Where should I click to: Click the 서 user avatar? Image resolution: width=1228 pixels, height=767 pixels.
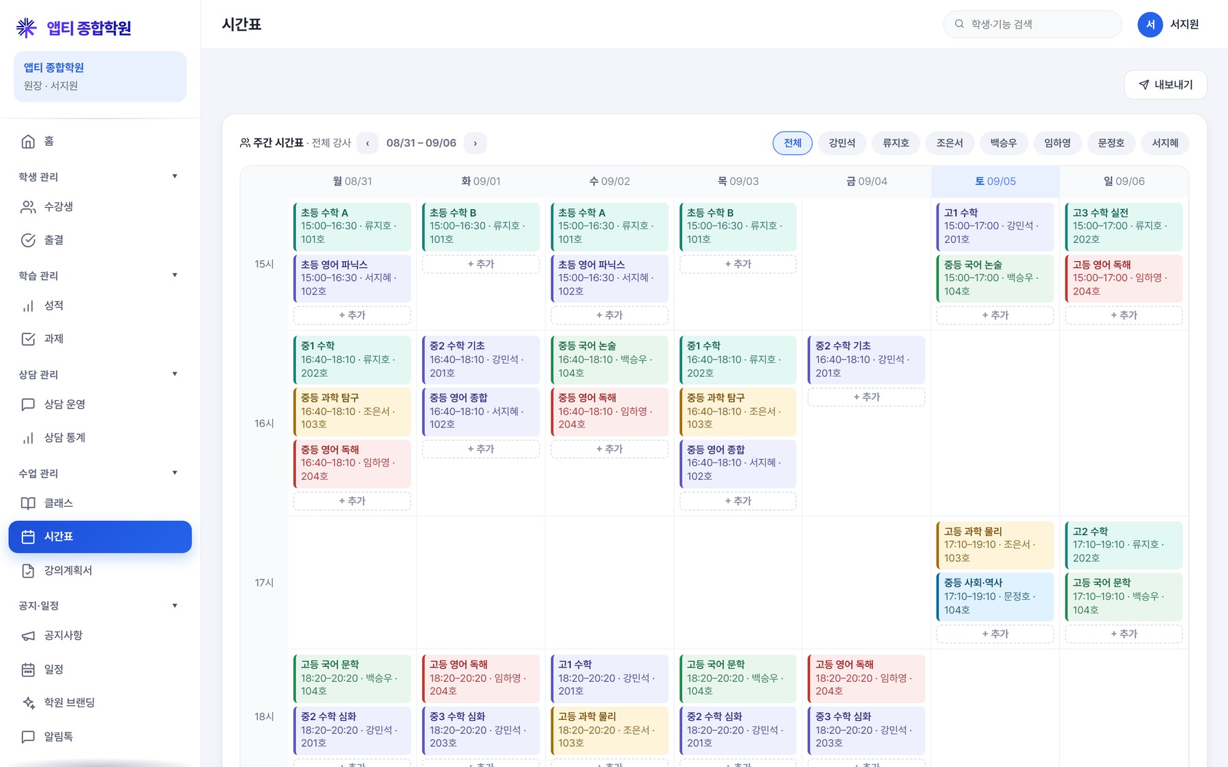[1150, 25]
